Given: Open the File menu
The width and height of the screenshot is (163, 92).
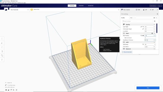Looking at the screenshot, I should click(x=1, y=3).
